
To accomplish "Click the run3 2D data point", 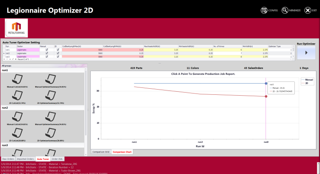I will point(266,97).
